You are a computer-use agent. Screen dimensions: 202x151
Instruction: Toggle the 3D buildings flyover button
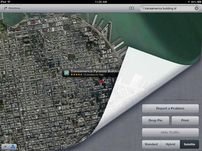[x=13, y=147]
